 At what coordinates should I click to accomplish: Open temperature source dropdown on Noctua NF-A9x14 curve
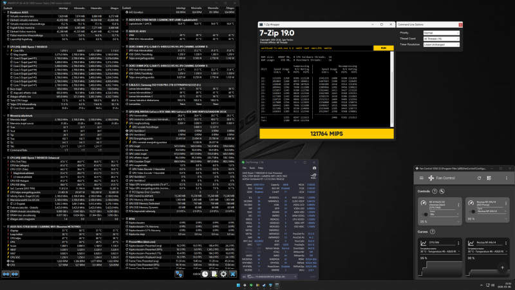click(x=487, y=251)
